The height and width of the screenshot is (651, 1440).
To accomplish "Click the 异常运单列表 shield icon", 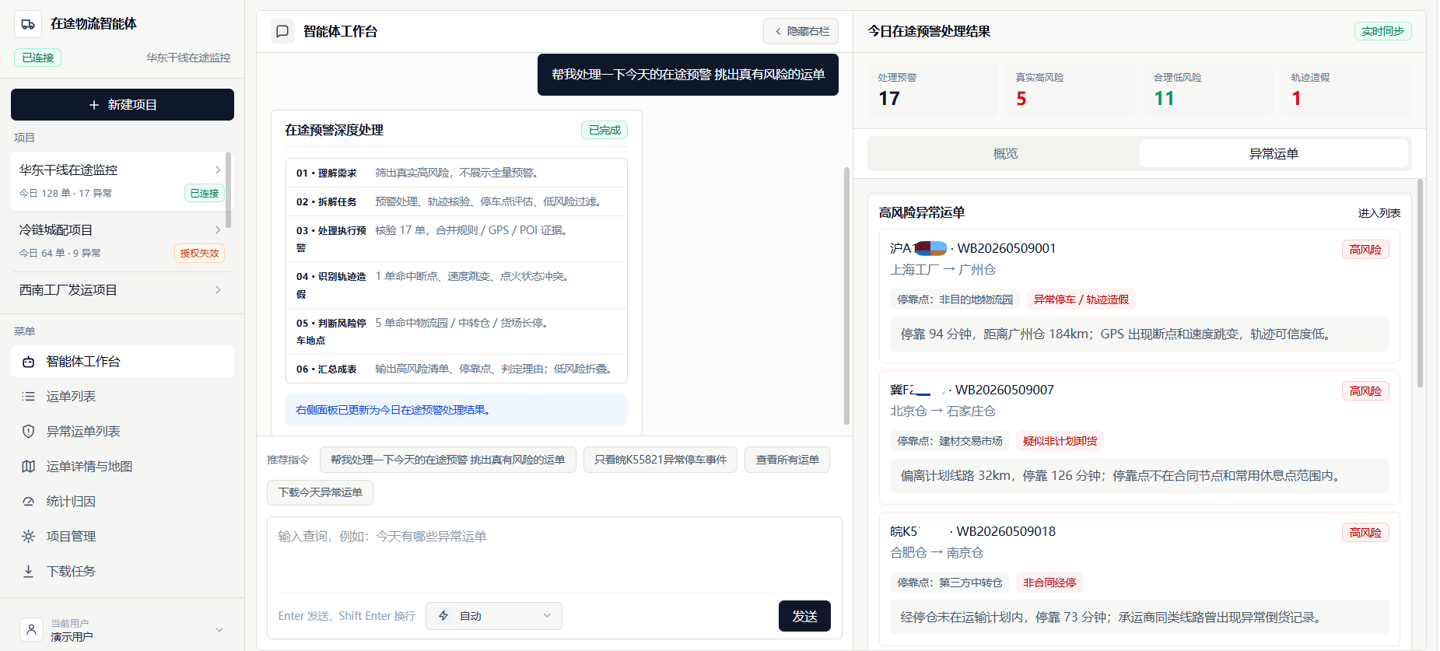I will coord(29,432).
